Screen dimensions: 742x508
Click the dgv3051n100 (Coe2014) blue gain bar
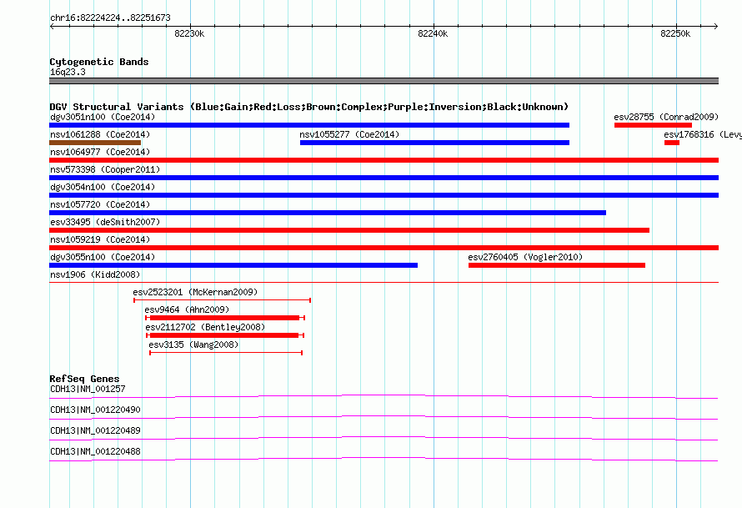309,125
